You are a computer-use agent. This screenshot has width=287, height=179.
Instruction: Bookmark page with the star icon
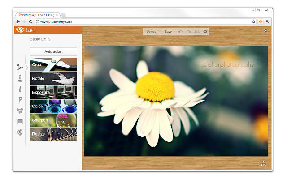pos(253,21)
